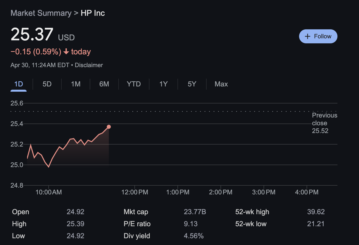
Task: Click the 2:00 PM axis label
Action: pyautogui.click(x=221, y=192)
